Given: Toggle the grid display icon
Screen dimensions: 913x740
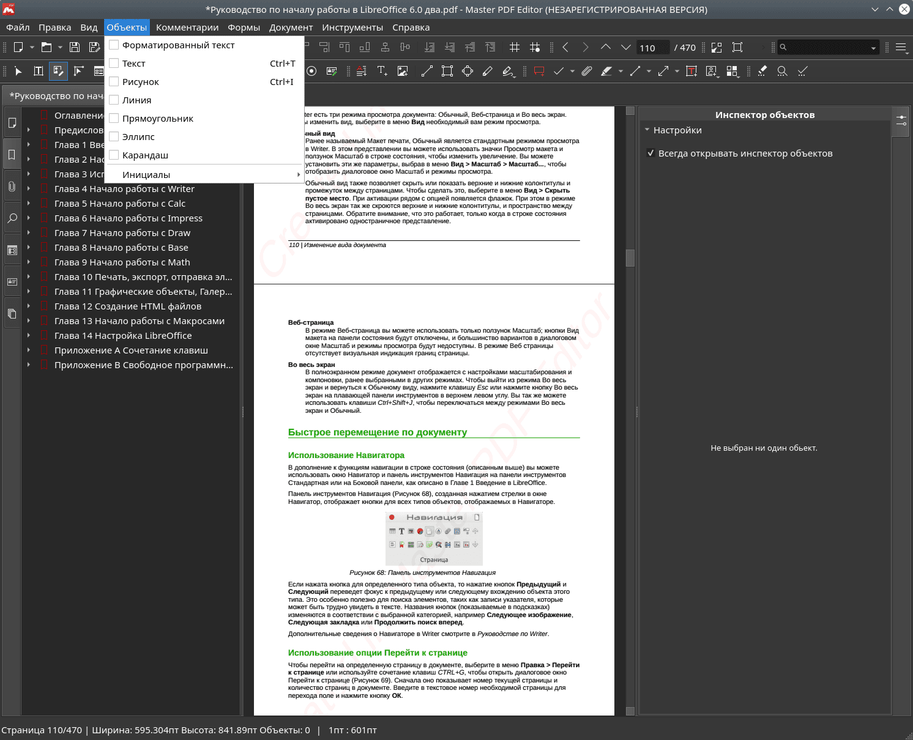Looking at the screenshot, I should (x=515, y=47).
